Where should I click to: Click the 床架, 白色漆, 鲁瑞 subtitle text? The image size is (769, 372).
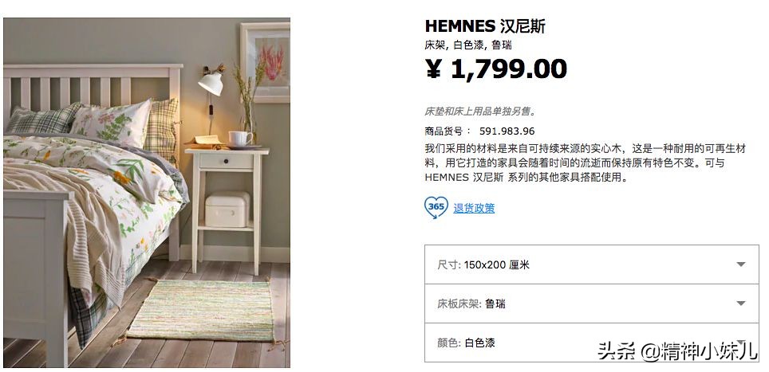[468, 45]
